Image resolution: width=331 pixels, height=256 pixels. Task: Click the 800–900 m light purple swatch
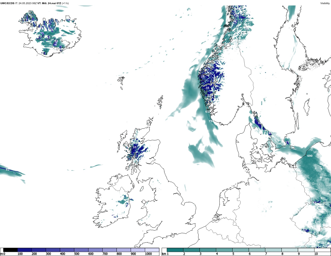[x=124, y=250]
